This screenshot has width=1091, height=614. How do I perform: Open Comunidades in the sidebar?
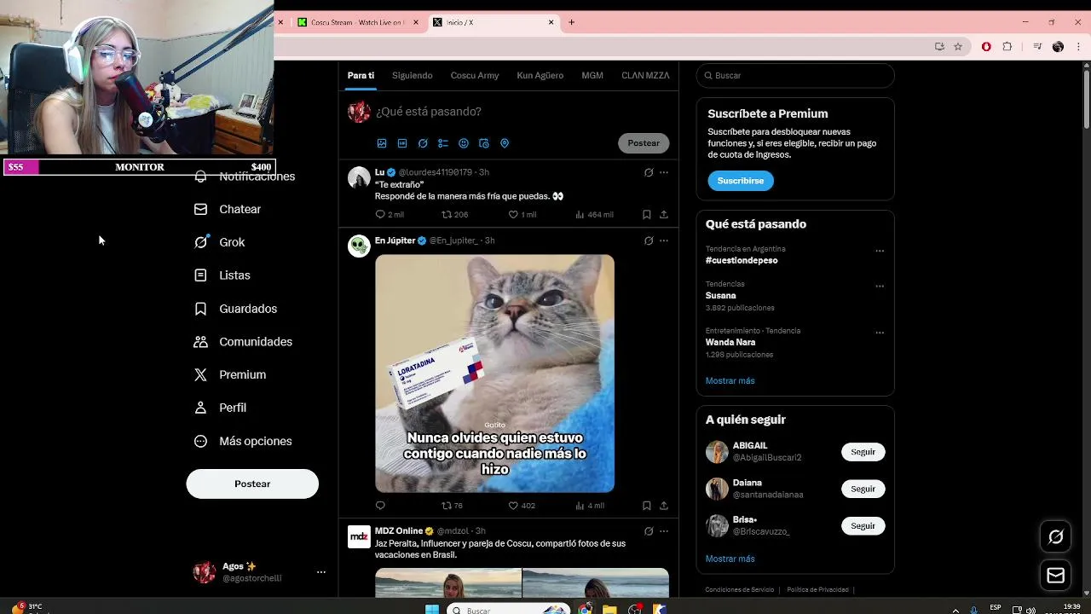pyautogui.click(x=243, y=342)
